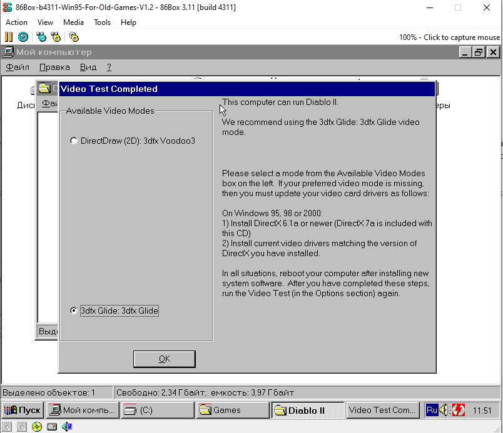Minimize the Мой компьютер window
Screen dimensions: 503x433
[x=465, y=52]
